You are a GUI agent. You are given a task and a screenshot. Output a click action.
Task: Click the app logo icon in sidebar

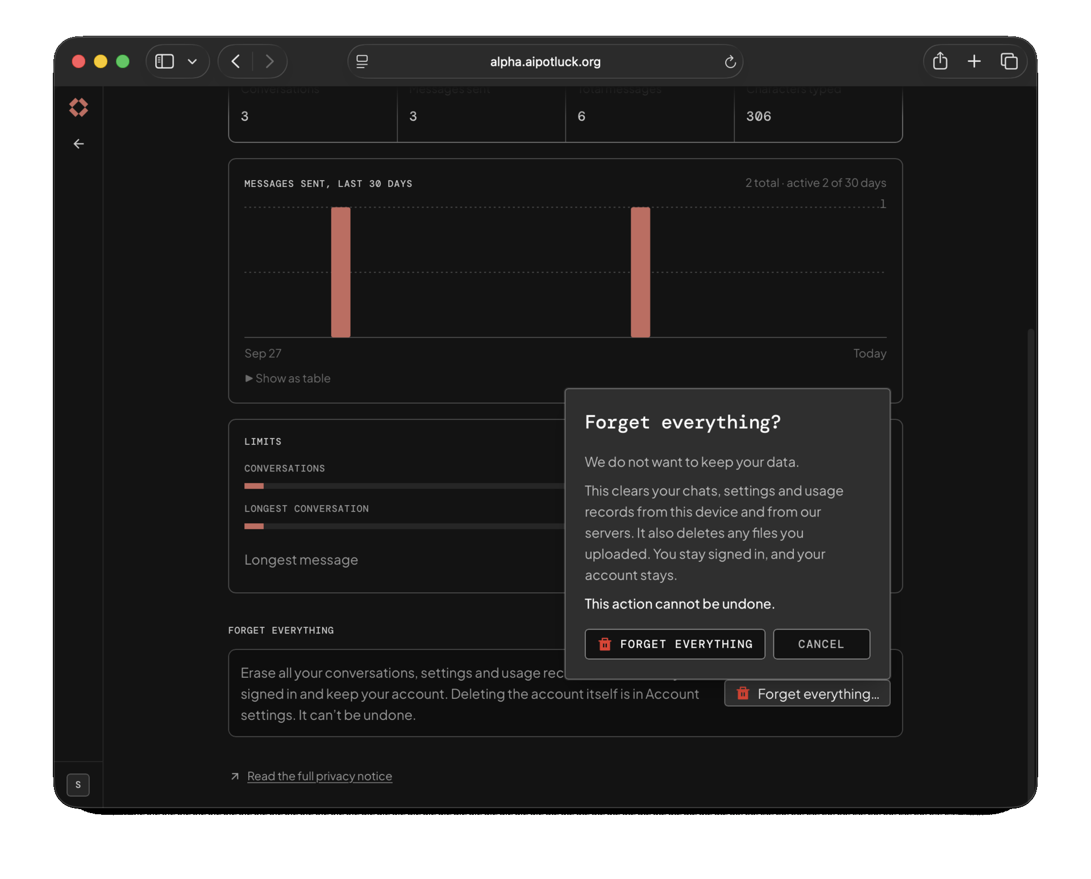pyautogui.click(x=78, y=107)
